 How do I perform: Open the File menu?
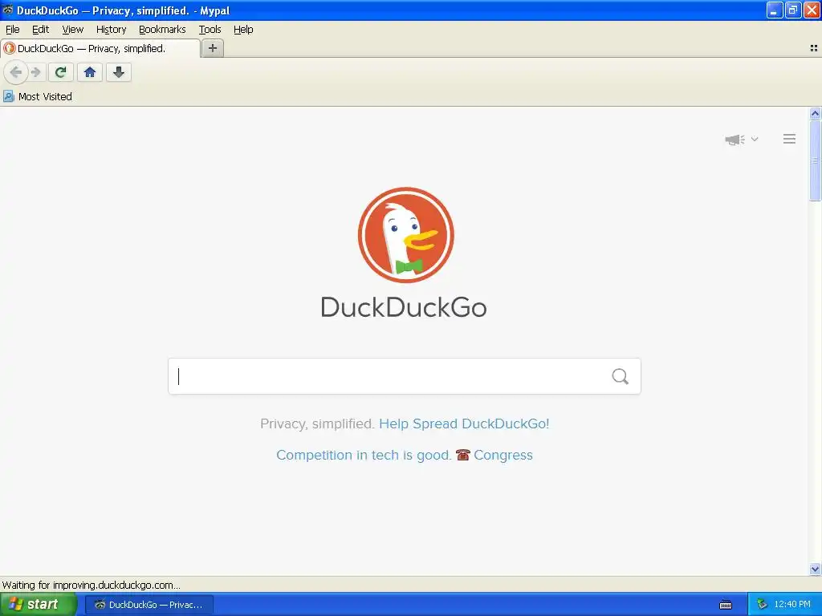13,30
